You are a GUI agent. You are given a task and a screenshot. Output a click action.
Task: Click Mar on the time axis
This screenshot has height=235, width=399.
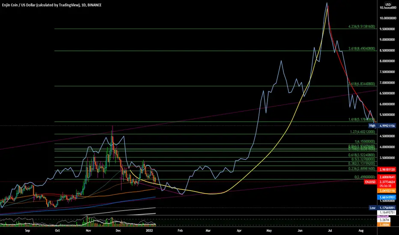[x=208, y=231]
